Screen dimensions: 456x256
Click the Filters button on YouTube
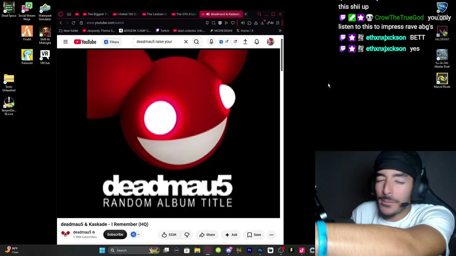[x=112, y=42]
